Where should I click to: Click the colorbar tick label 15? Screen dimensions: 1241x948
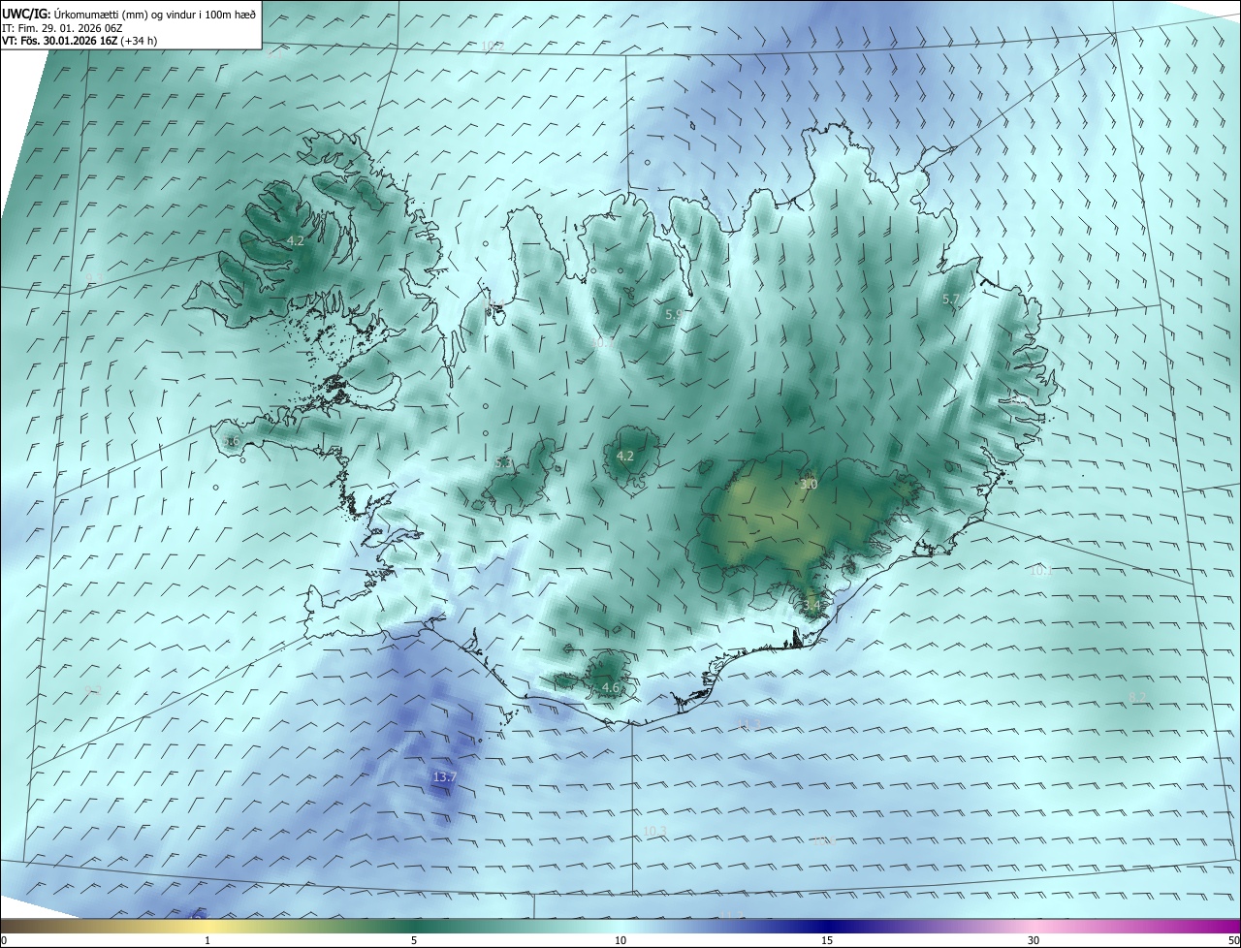click(x=827, y=940)
